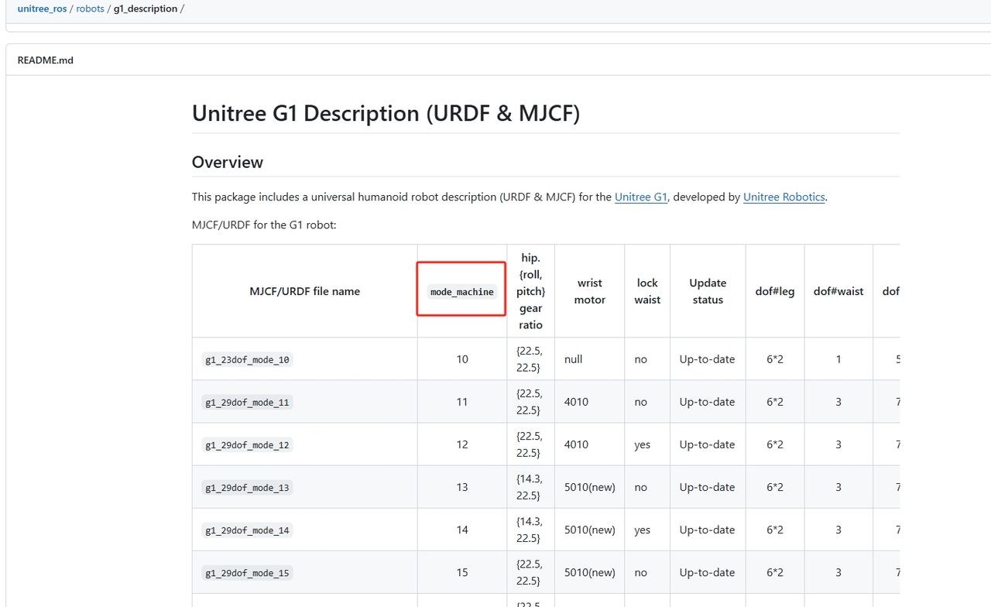Open the robots breadcrumb folder

90,9
